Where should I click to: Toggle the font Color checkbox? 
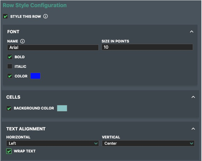[10, 76]
